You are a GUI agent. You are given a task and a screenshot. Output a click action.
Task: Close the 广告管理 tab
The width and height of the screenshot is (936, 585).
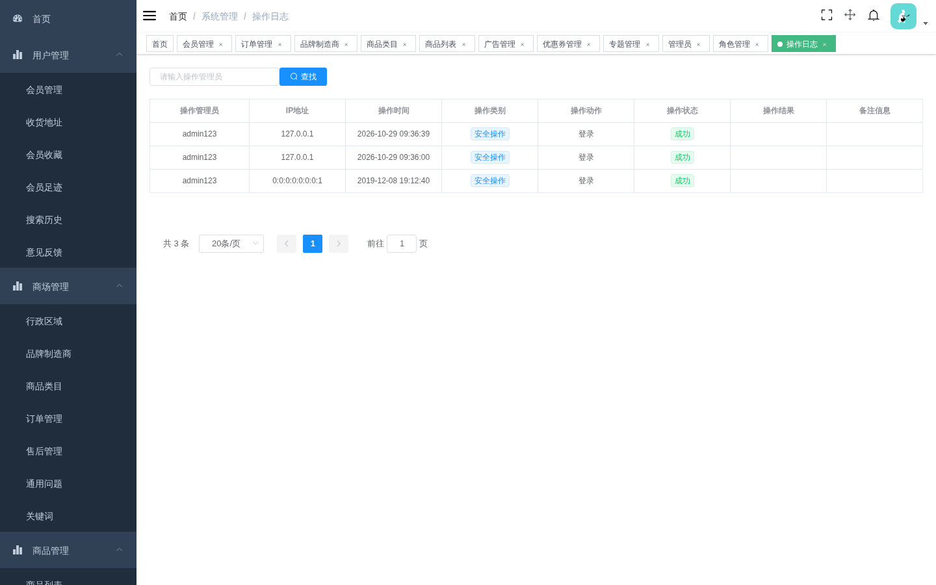pos(523,44)
